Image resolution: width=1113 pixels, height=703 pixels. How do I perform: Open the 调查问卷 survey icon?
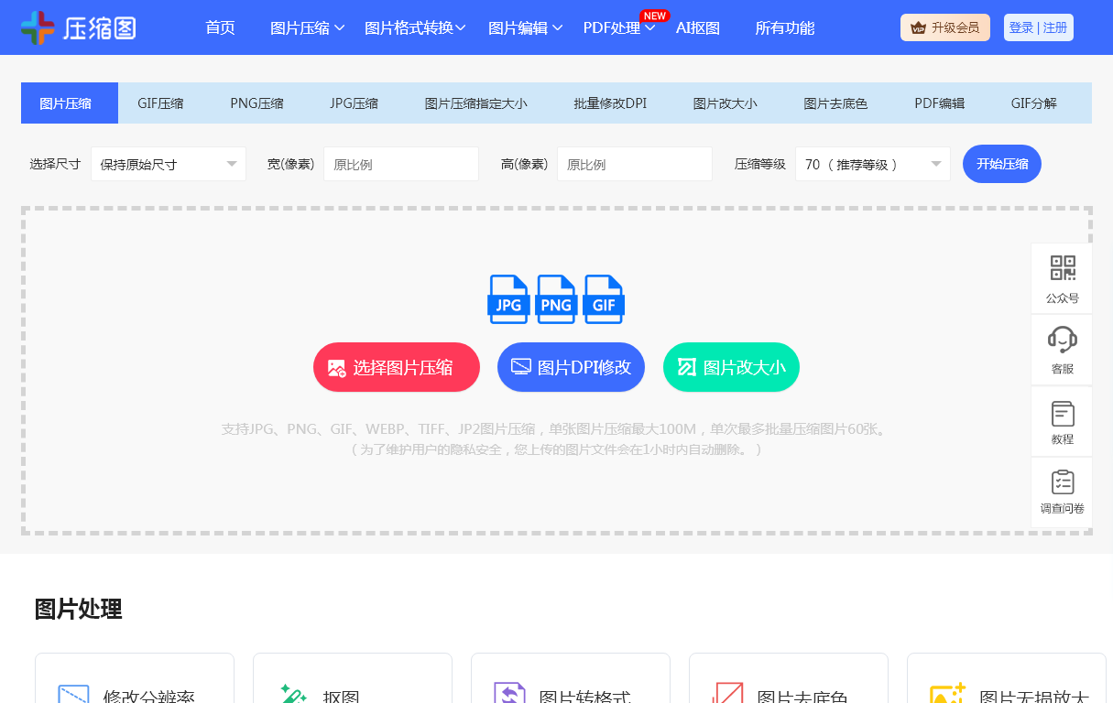click(x=1062, y=482)
